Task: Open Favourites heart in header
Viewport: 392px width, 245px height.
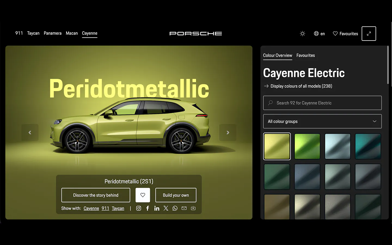Action: [x=345, y=33]
